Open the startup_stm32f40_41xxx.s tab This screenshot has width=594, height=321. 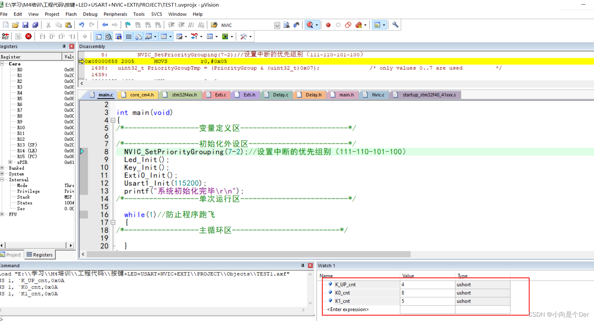coord(425,95)
